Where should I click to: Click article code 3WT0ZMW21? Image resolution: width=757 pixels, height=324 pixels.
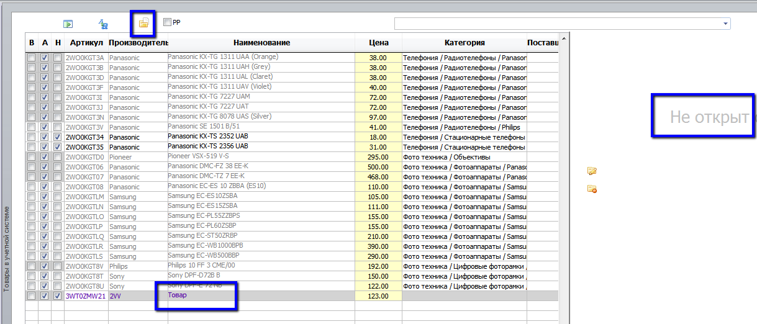click(86, 296)
